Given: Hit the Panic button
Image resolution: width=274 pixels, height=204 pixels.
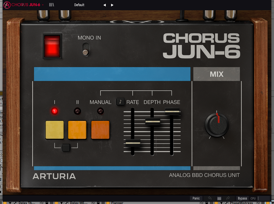Looking at the screenshot, I should click(196, 198).
